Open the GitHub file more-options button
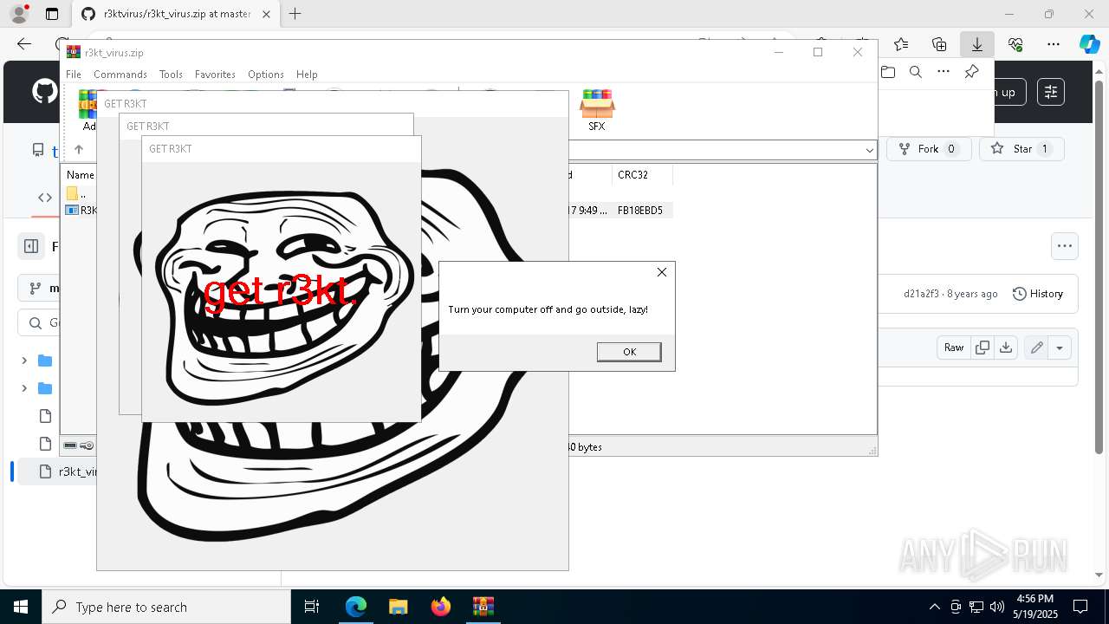Image resolution: width=1109 pixels, height=624 pixels. click(1065, 246)
